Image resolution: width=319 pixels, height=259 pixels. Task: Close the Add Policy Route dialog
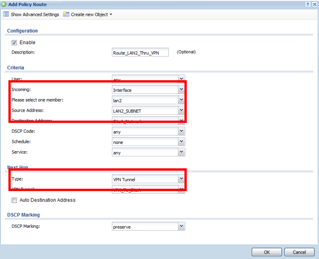click(314, 4)
